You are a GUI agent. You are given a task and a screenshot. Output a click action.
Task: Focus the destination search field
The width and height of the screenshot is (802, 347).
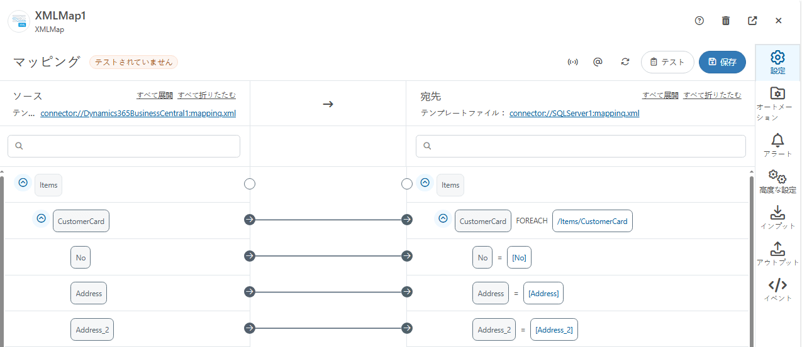tap(581, 146)
